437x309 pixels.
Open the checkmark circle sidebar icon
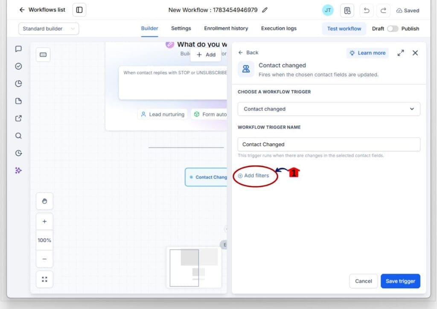point(18,66)
